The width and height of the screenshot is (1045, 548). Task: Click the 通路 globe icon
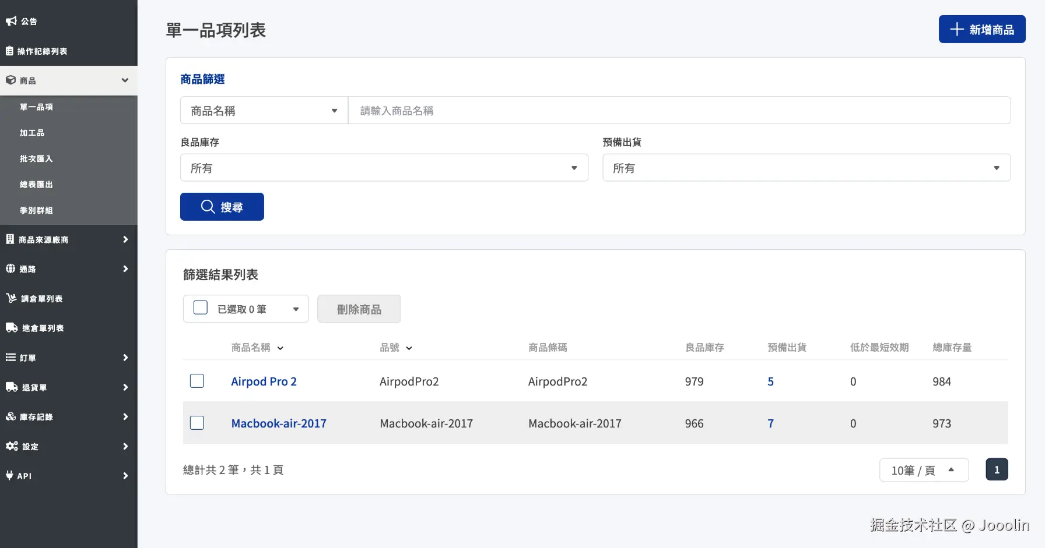10,269
